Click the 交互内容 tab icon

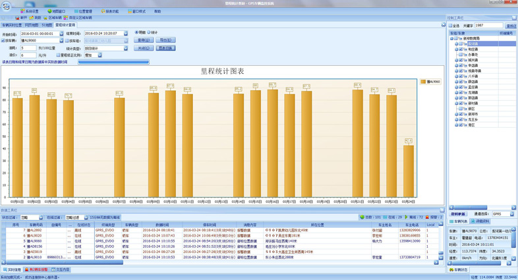pyautogui.click(x=53, y=269)
